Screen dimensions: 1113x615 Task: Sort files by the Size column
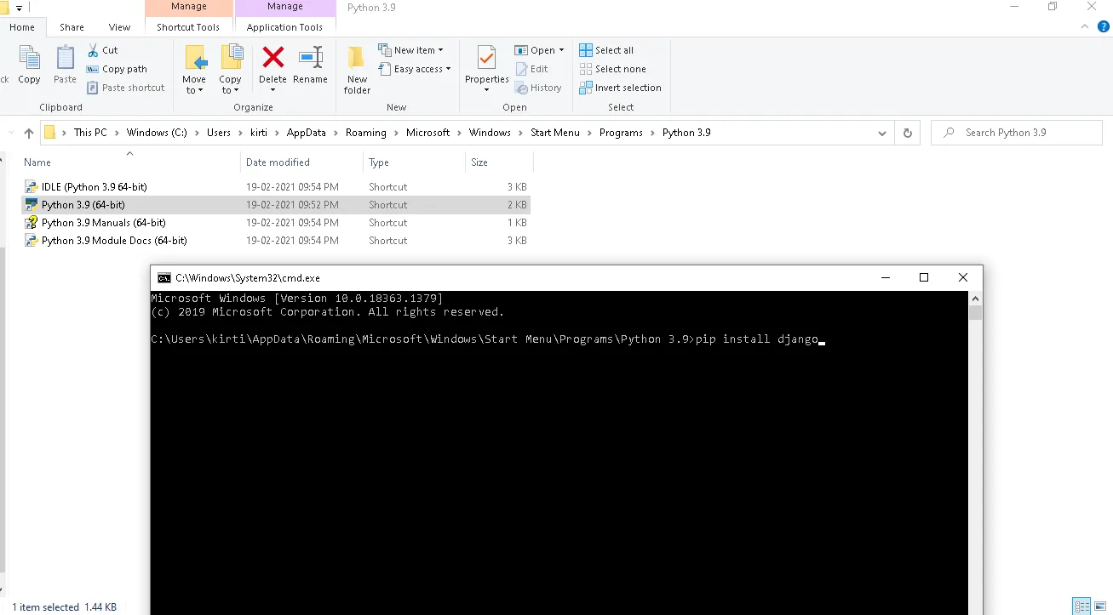[x=500, y=162]
